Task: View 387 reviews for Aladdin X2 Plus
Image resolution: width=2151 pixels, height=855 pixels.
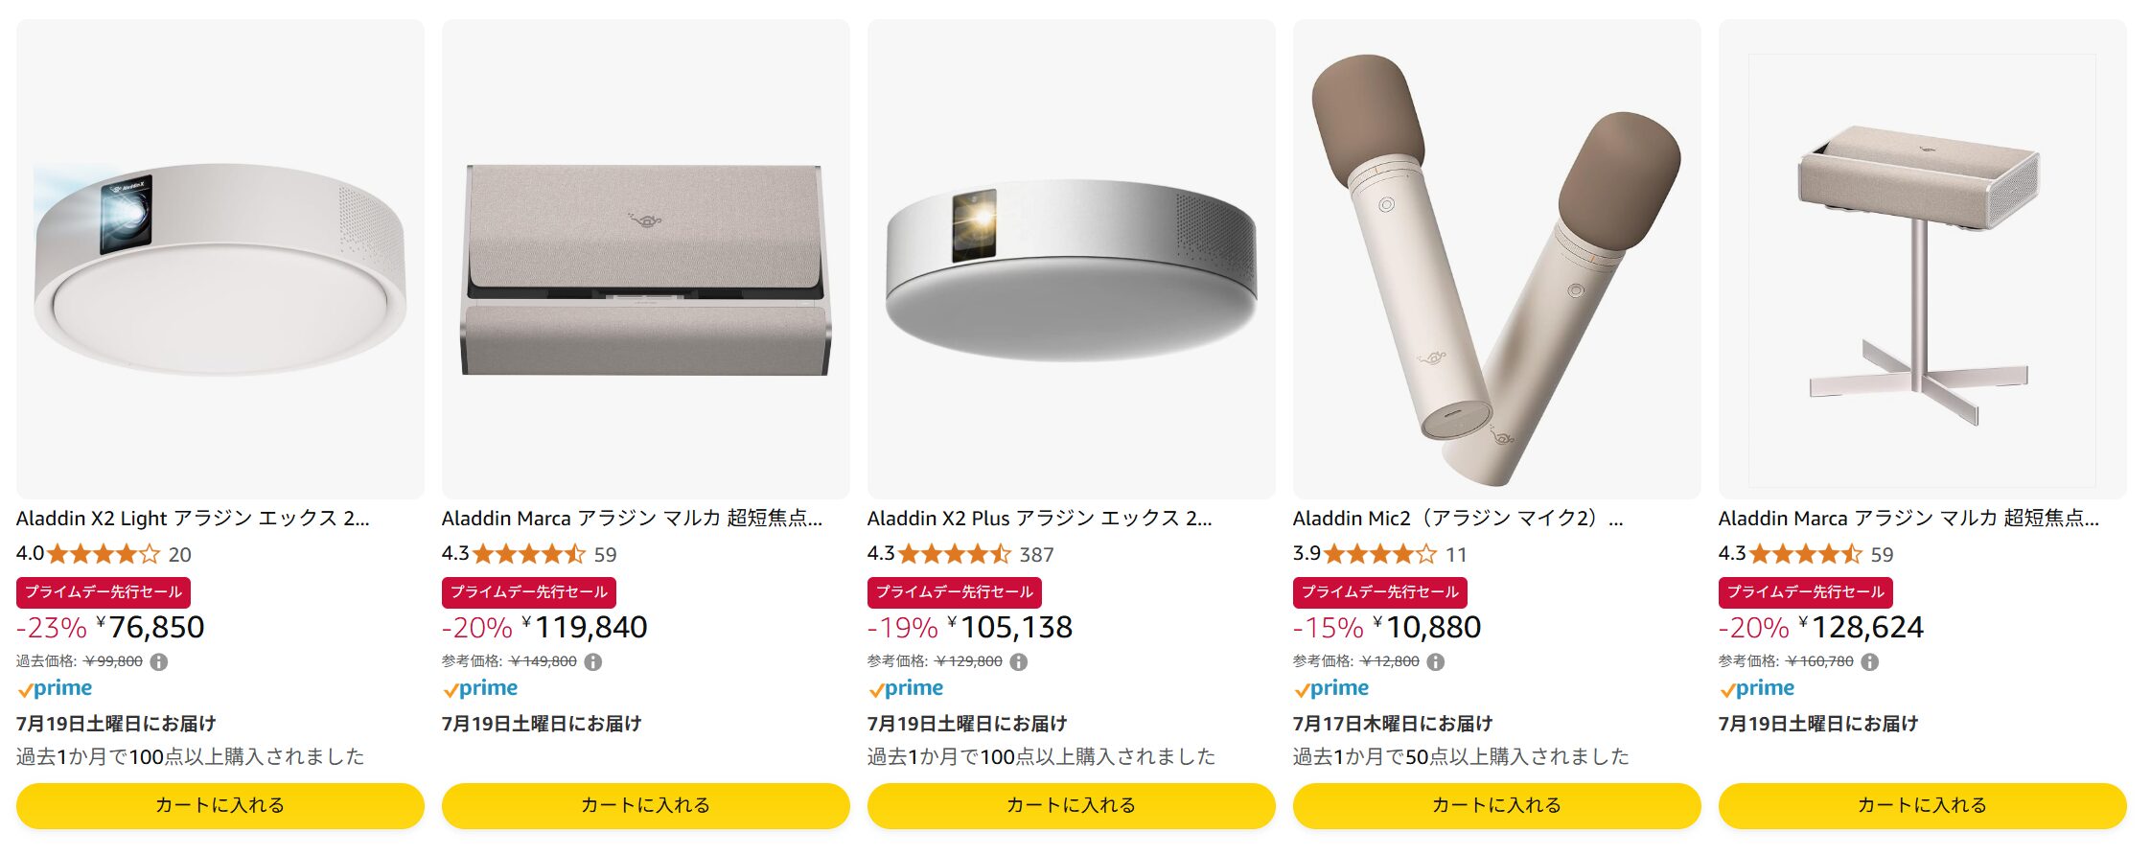Action: (1036, 555)
